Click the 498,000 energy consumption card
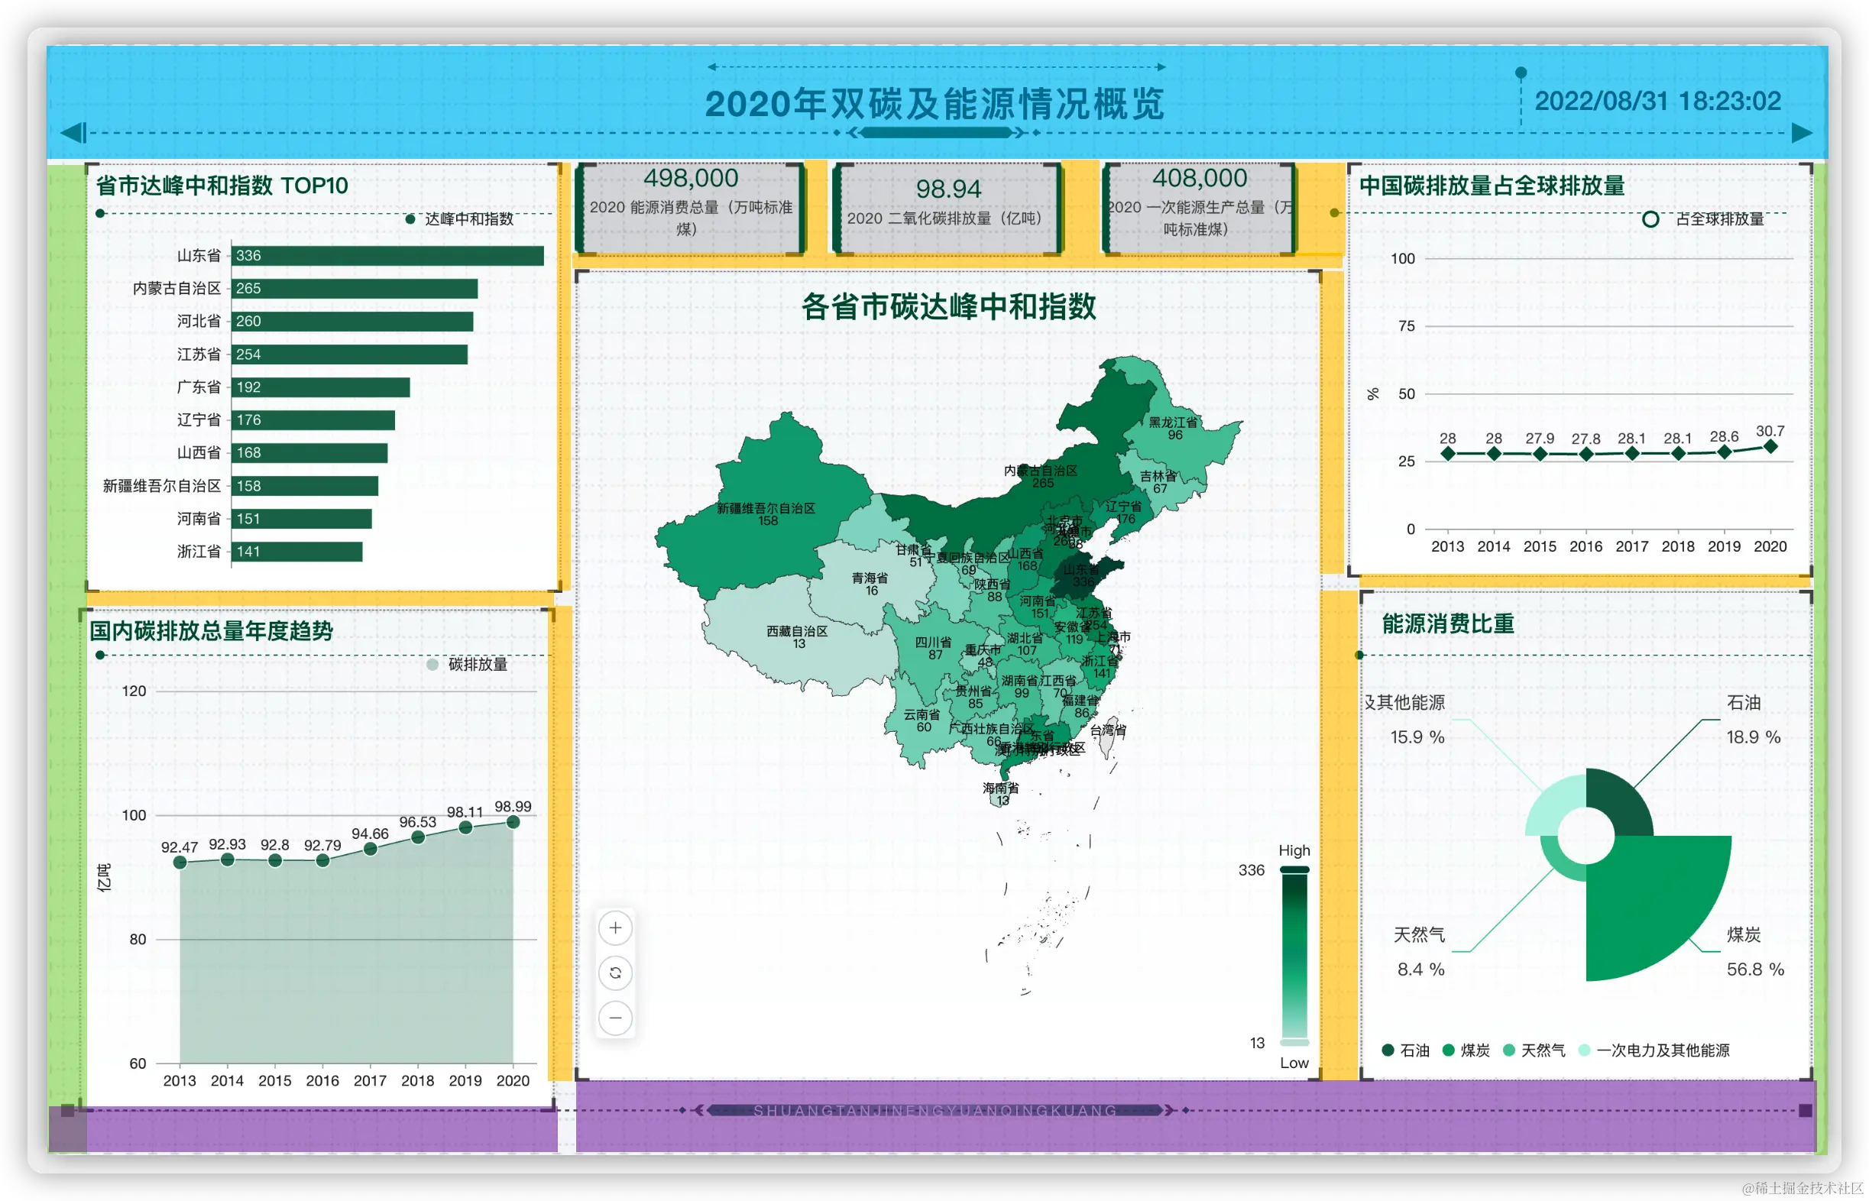 (690, 204)
